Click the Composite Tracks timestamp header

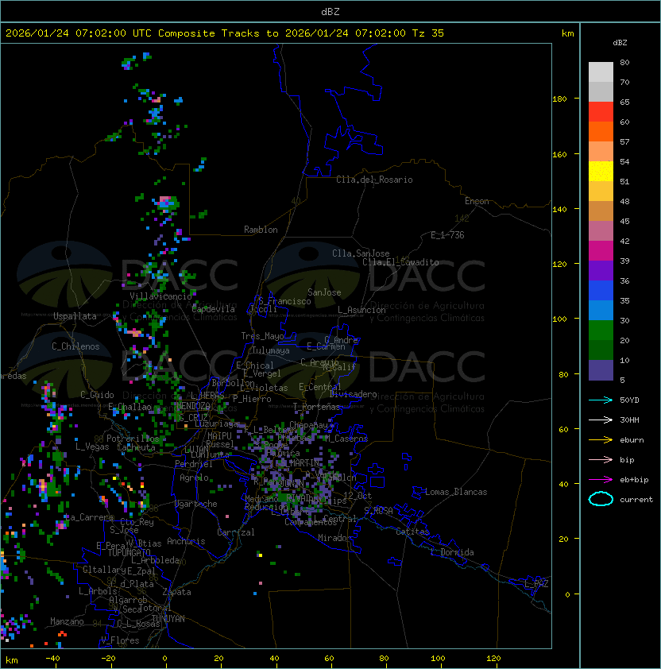(225, 33)
